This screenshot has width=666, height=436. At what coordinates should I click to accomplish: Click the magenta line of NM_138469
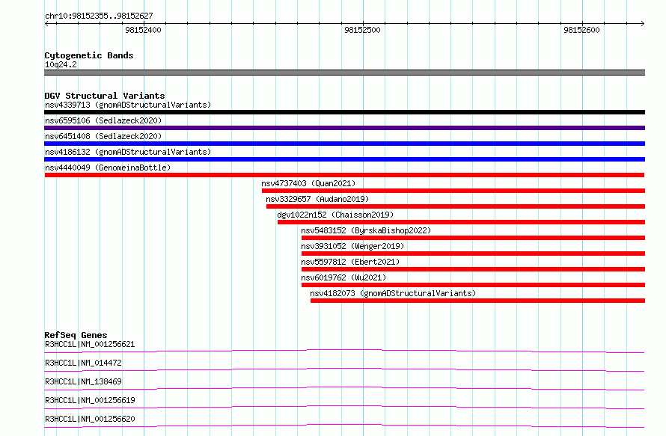(x=344, y=388)
